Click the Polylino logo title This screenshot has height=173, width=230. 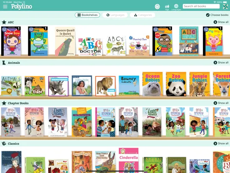pyautogui.click(x=22, y=7)
